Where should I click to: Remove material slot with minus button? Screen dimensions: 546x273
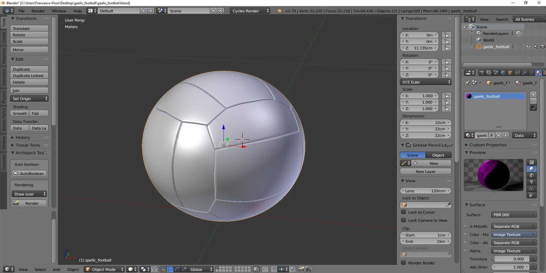[x=533, y=101]
